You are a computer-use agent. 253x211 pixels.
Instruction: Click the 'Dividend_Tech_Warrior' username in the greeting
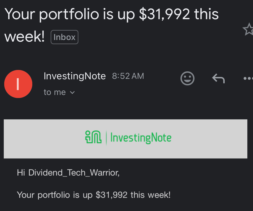click(x=74, y=173)
